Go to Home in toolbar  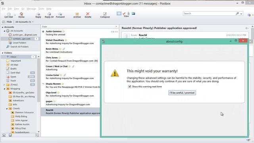pyautogui.click(x=21, y=15)
